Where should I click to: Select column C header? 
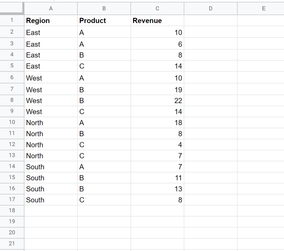157,9
